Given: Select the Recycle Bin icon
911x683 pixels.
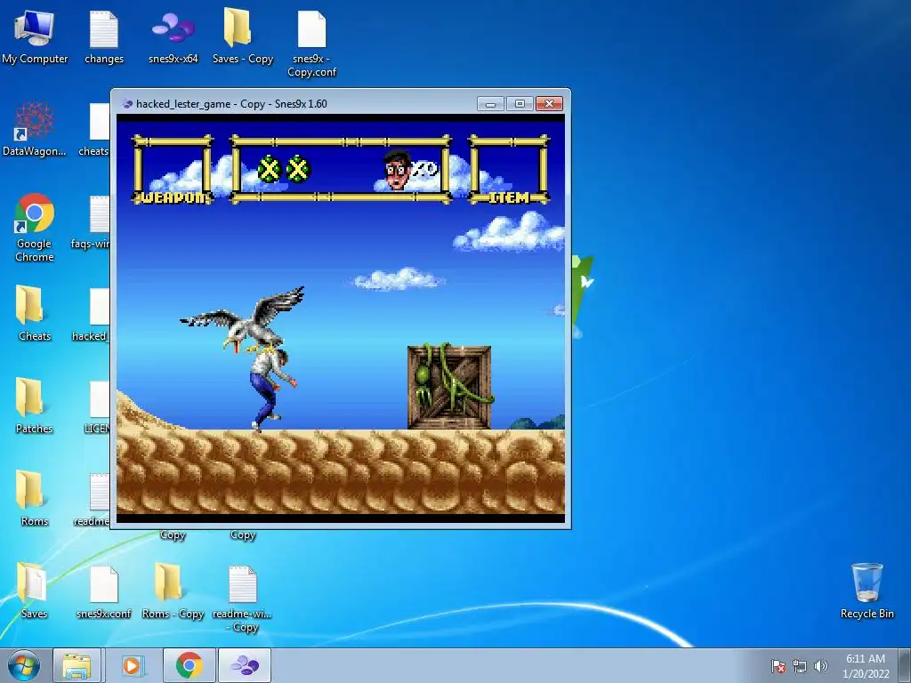Looking at the screenshot, I should click(x=867, y=591).
